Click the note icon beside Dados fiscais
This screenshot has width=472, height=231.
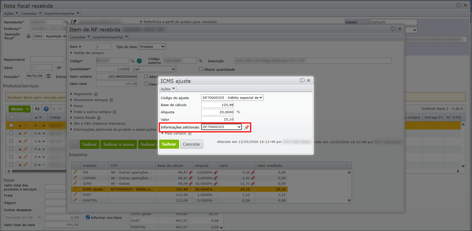(99, 118)
